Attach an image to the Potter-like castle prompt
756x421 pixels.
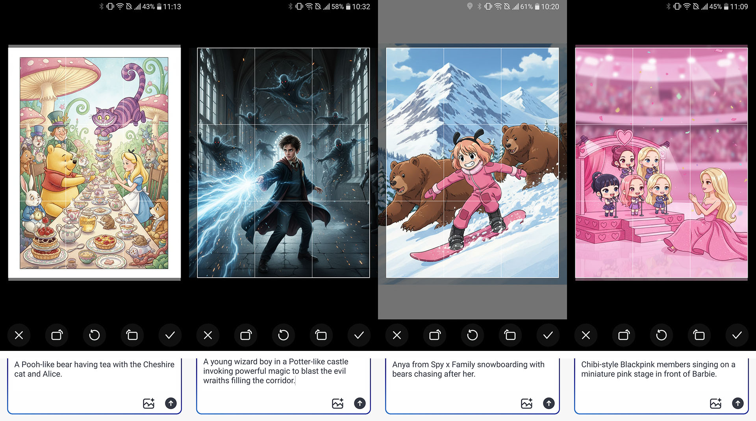tap(338, 403)
